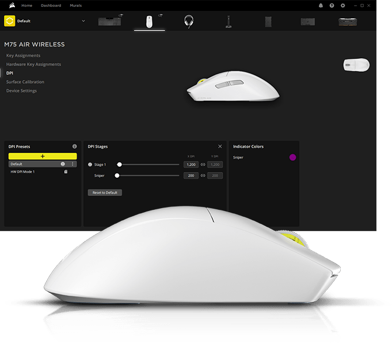The width and height of the screenshot is (392, 349).
Task: Click the Stage 1 DPI slider handle
Action: 119,164
